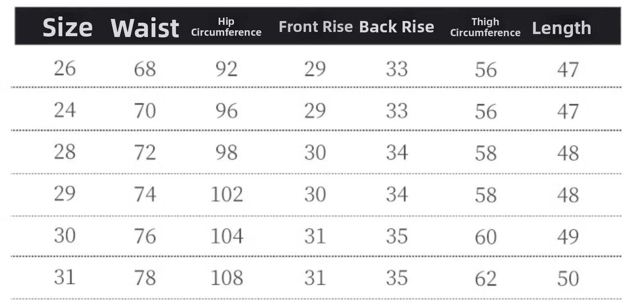Click size 24 cell
This screenshot has height=301, width=631.
[65, 110]
